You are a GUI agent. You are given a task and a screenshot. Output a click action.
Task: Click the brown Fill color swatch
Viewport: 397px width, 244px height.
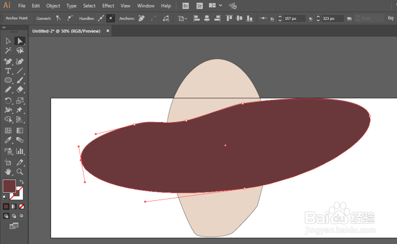point(9,186)
